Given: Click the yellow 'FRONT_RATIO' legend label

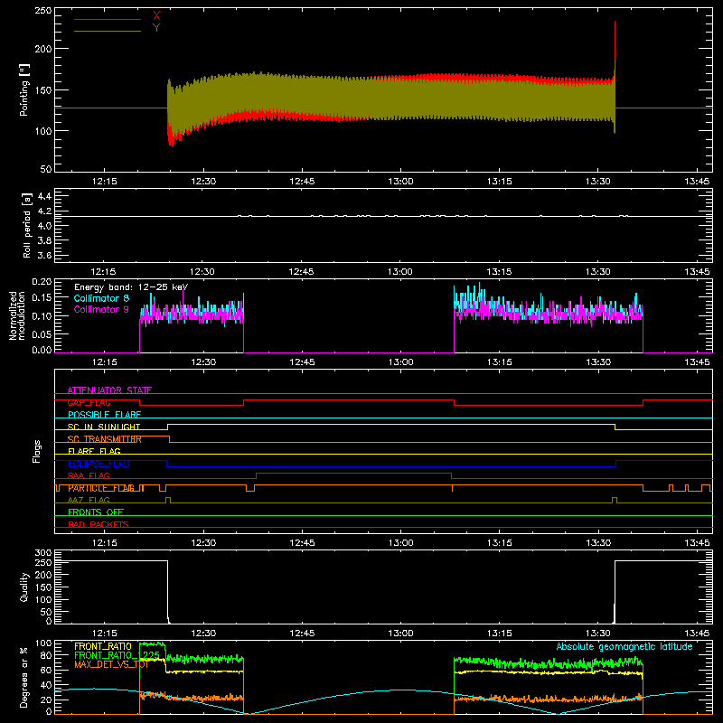Looking at the screenshot, I should (x=103, y=646).
